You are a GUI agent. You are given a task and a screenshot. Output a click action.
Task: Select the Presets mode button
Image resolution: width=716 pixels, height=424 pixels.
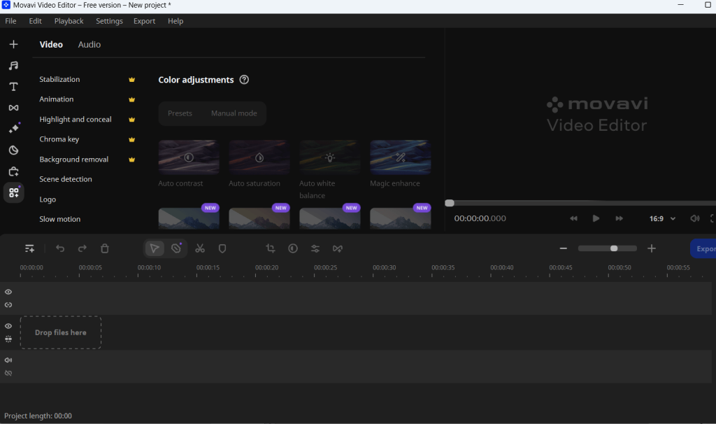pyautogui.click(x=180, y=113)
